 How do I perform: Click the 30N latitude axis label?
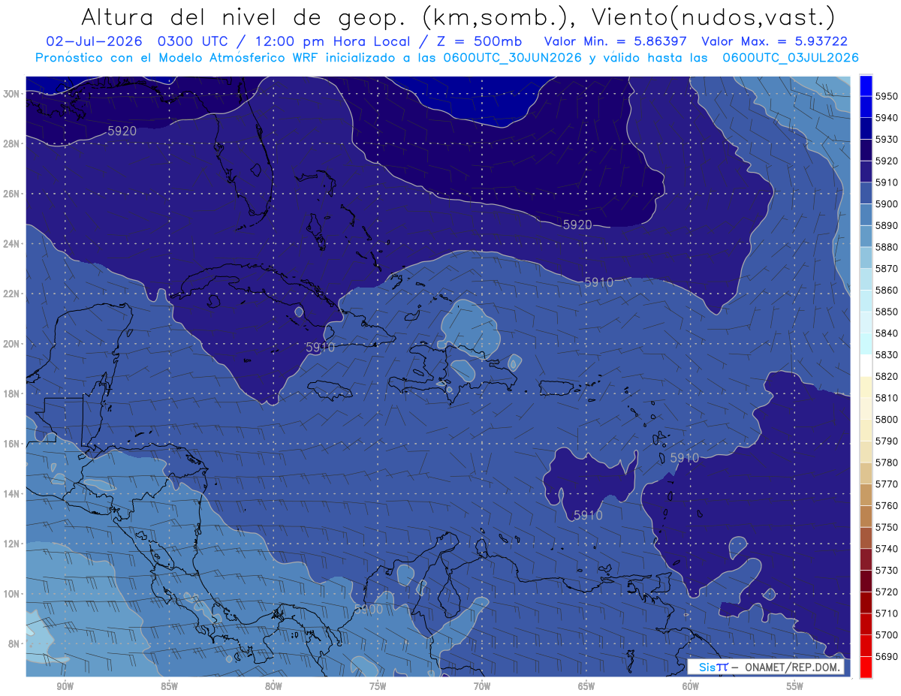tap(11, 94)
